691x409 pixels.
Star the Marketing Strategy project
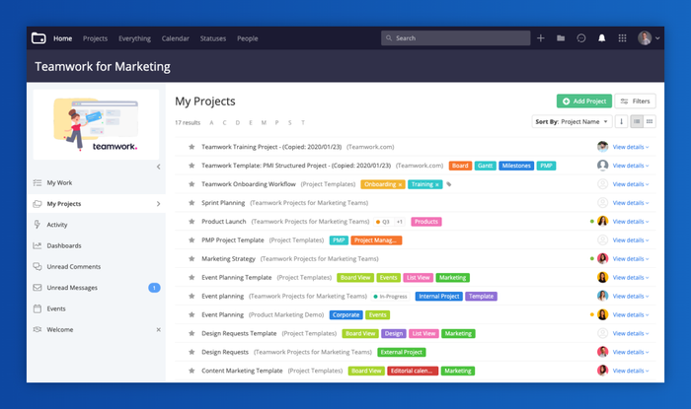pos(192,258)
